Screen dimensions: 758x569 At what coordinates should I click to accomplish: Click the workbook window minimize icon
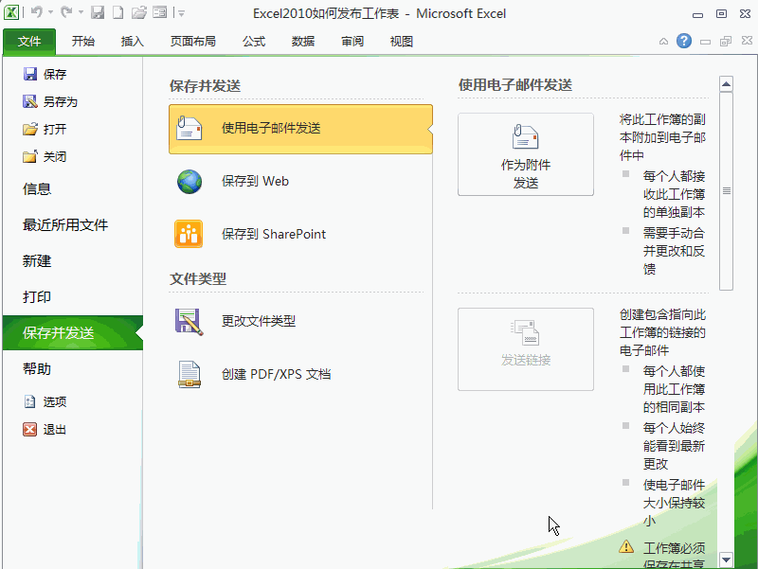tap(705, 43)
